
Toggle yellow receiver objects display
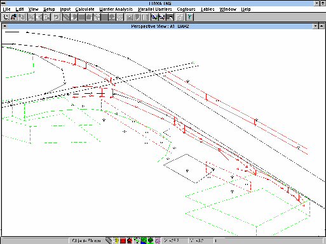(117, 240)
